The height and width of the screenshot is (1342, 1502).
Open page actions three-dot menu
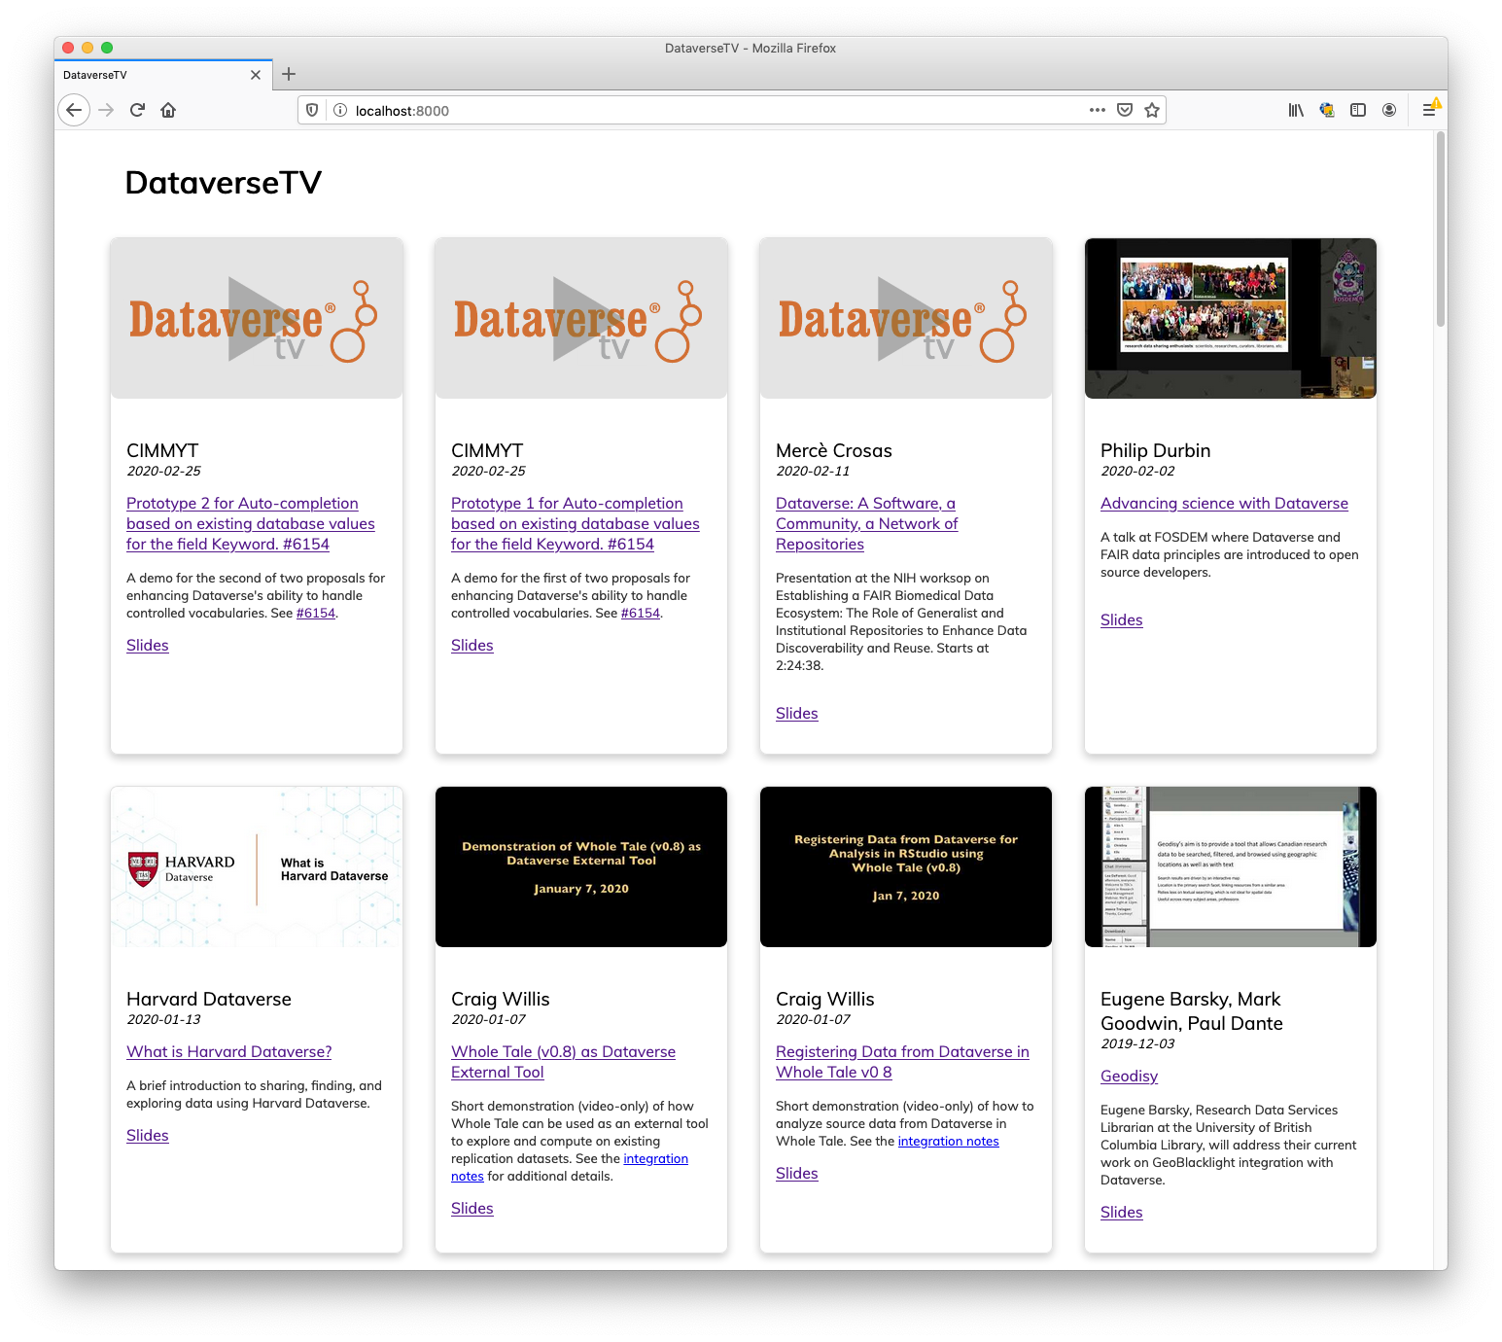1098,110
